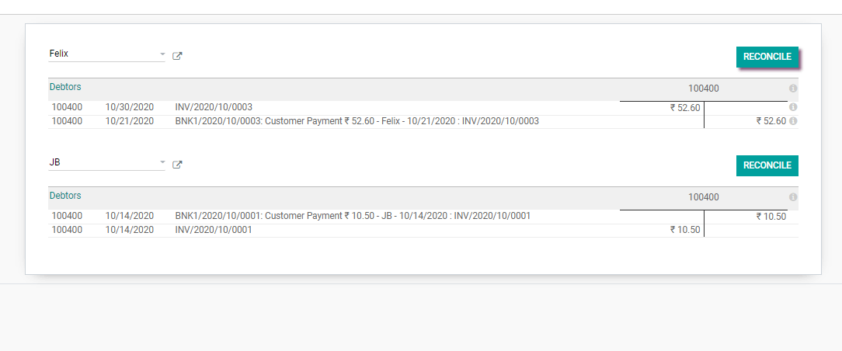Expand the Felix partner dropdown arrow

162,54
